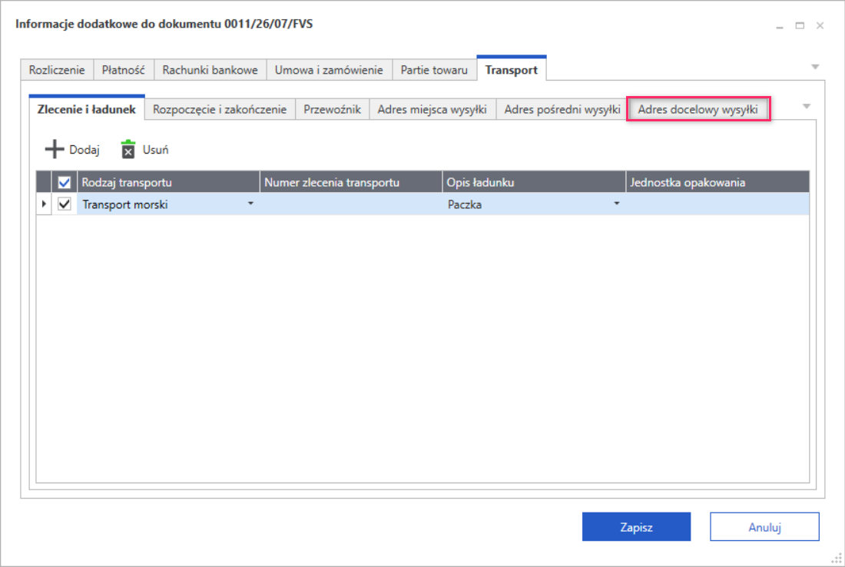
Task: Select the Paczka cell text
Action: pyautogui.click(x=465, y=204)
